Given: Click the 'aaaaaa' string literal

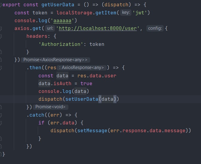Looking at the screenshot, I should pos(62,21).
